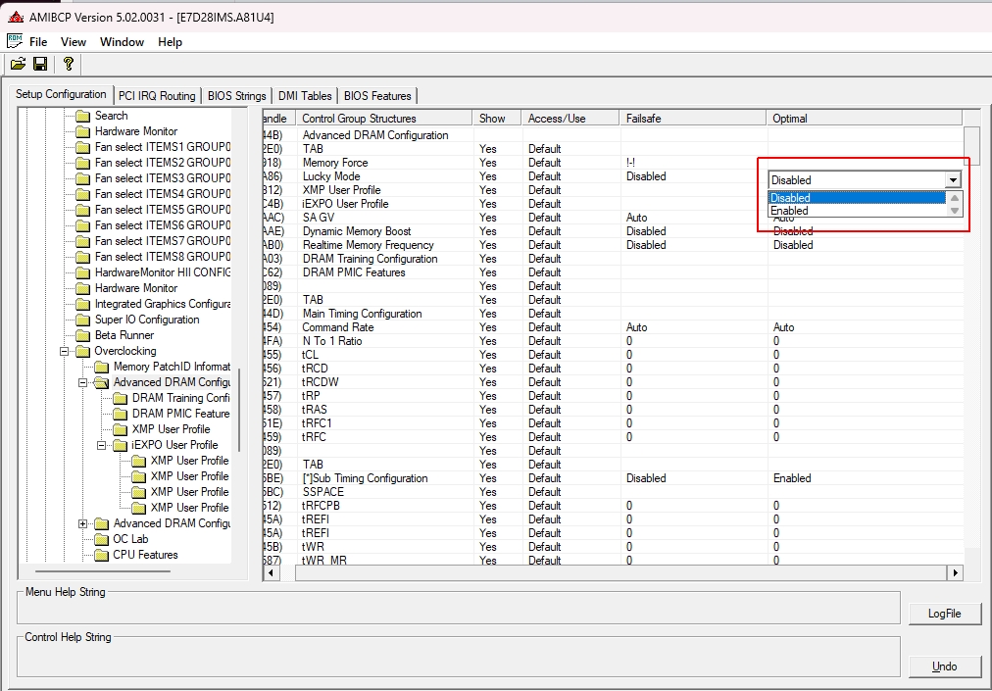
Task: Open the Help menu
Action: pyautogui.click(x=170, y=42)
